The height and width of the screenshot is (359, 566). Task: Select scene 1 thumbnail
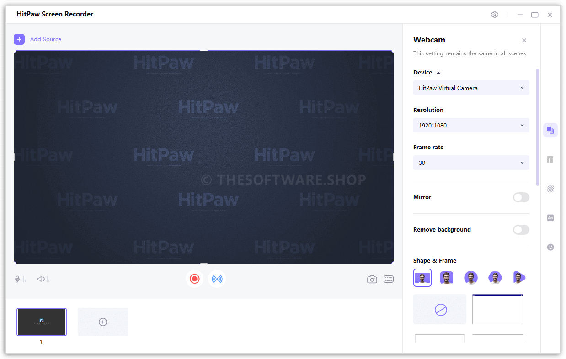pyautogui.click(x=42, y=322)
